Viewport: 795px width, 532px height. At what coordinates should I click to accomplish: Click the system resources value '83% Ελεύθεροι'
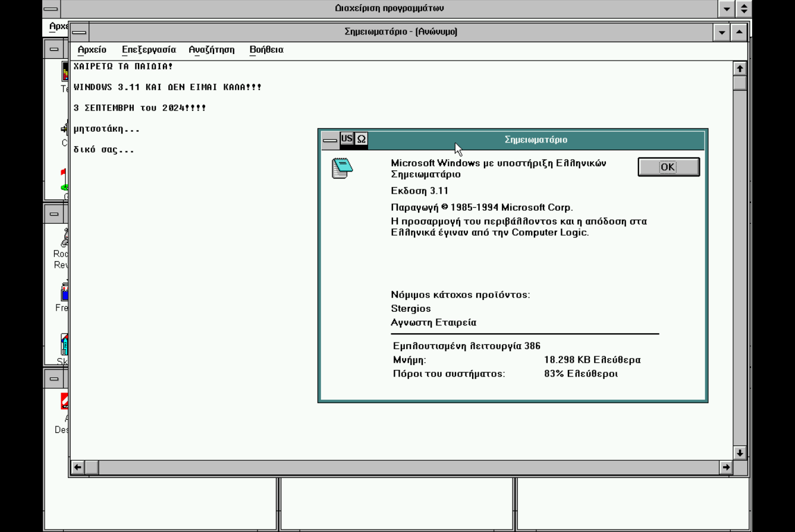[x=581, y=374]
